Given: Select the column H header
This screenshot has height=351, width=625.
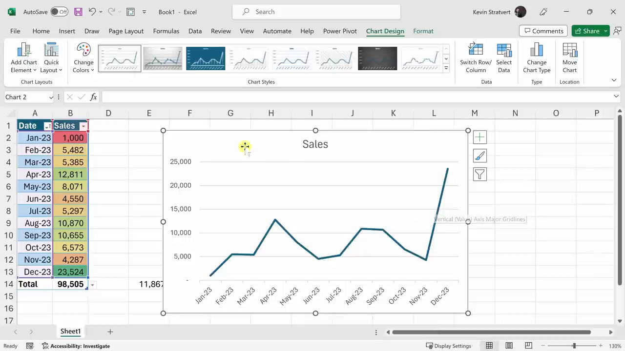Looking at the screenshot, I should click(x=271, y=113).
